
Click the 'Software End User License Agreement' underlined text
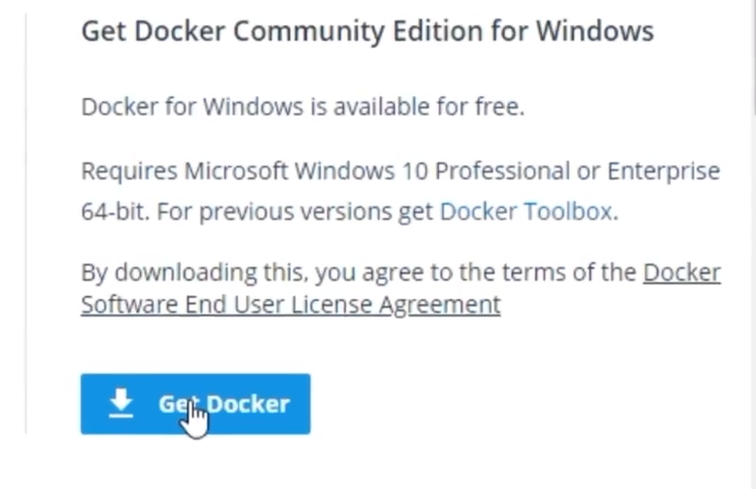(x=290, y=304)
